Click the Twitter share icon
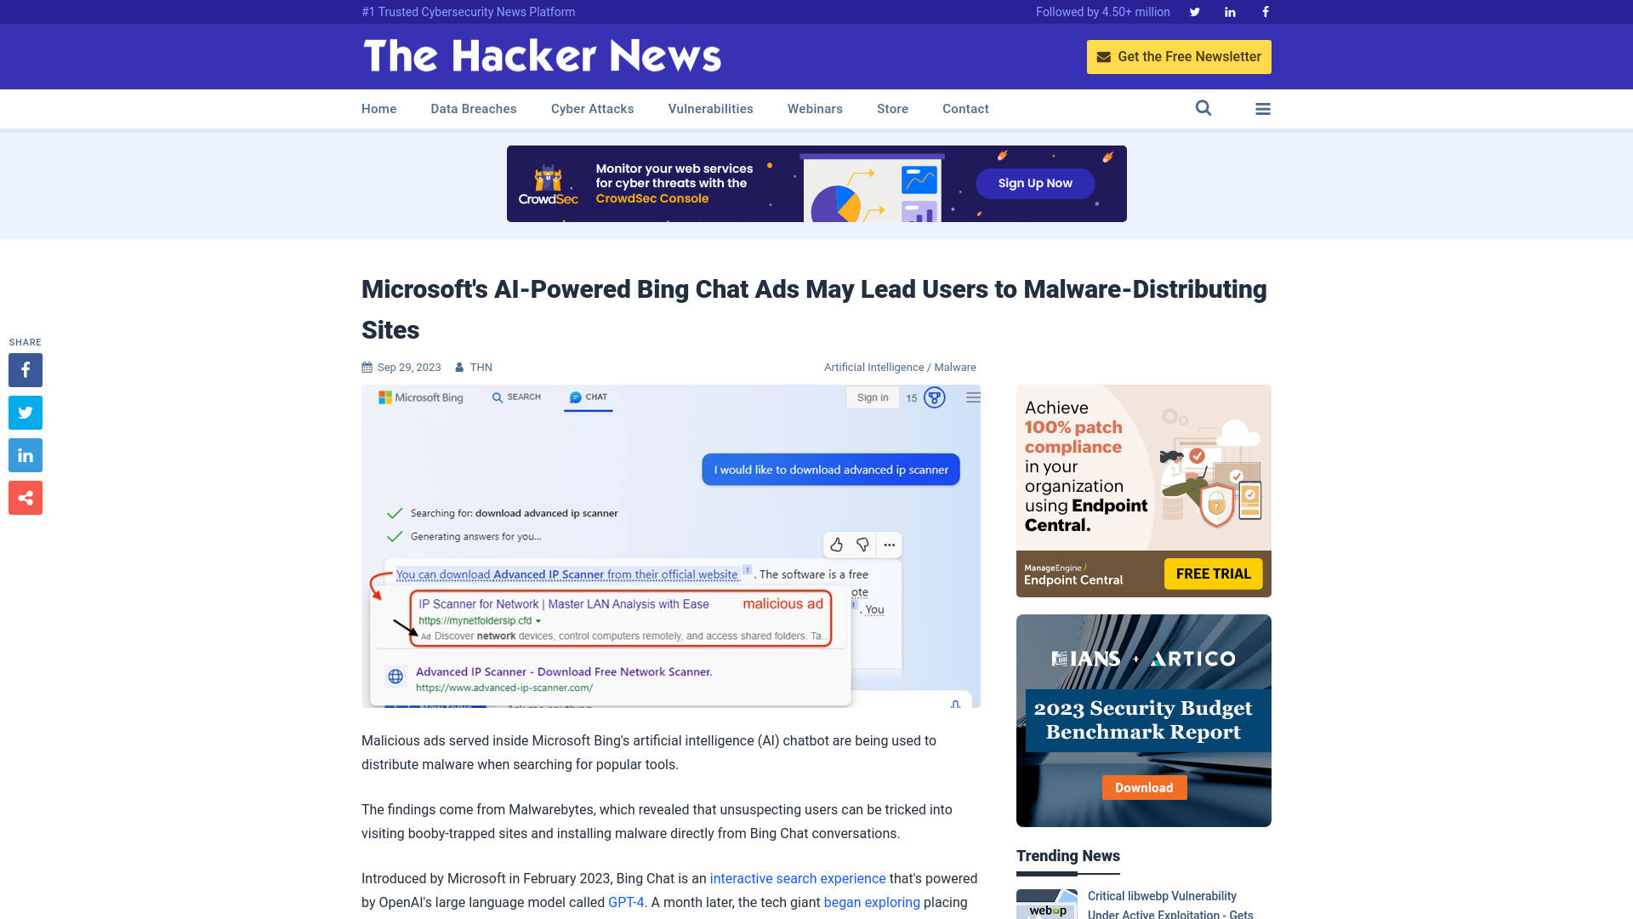This screenshot has height=919, width=1633. [25, 412]
